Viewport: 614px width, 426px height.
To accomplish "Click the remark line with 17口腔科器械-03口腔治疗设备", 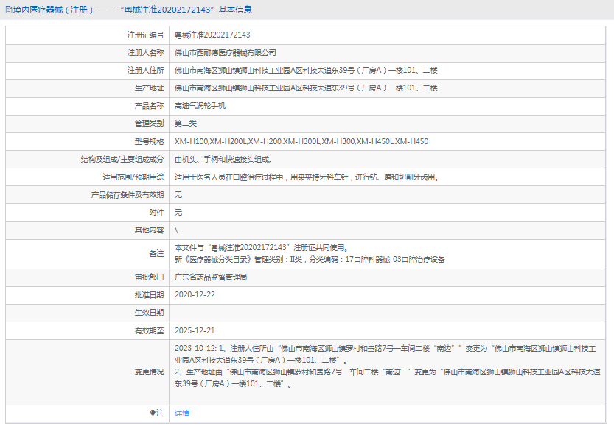I will coord(310,260).
